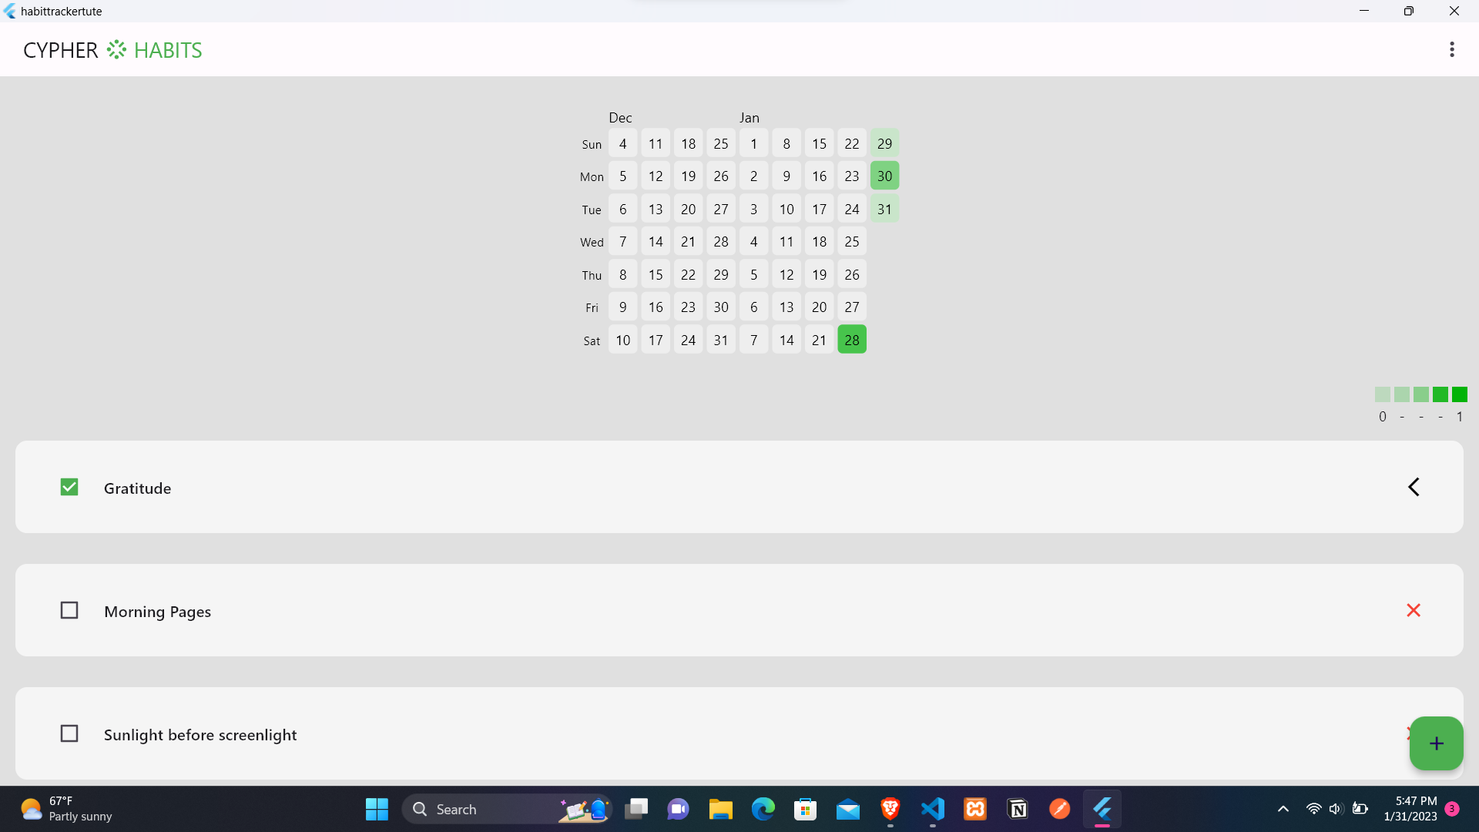Select January 31 date on calendar
This screenshot has width=1479, height=832.
(884, 208)
